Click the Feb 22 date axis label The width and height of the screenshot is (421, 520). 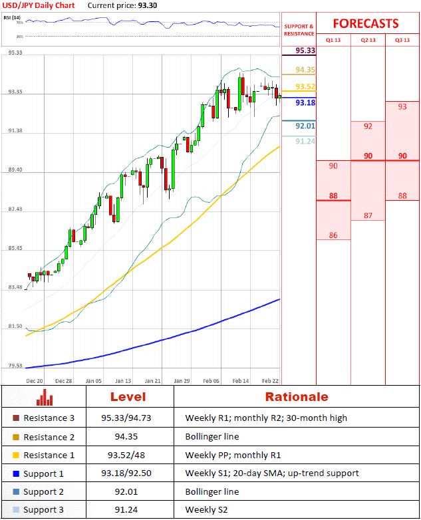(x=271, y=381)
